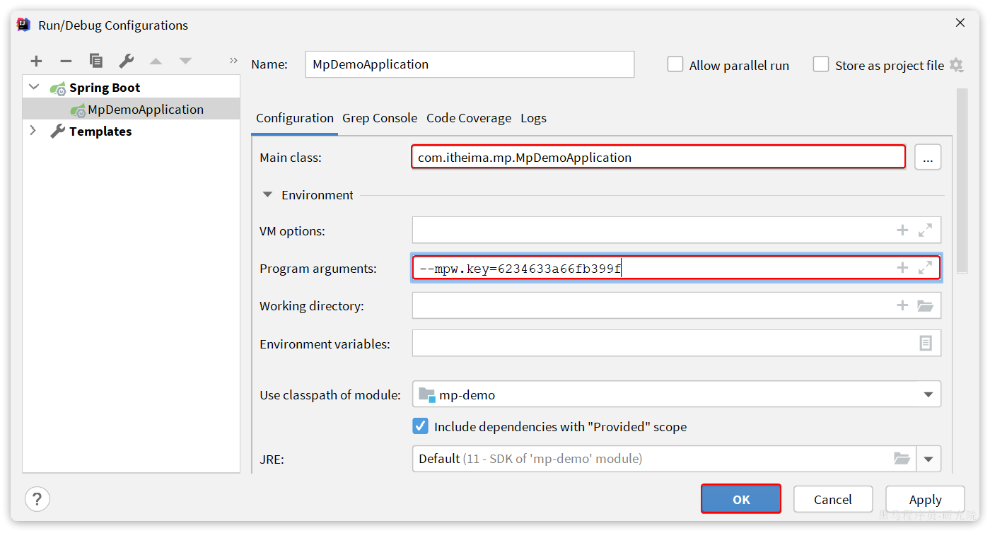Viewport: 990px width, 533px height.
Task: Click the configuration panel vertical scrollbar
Action: [x=962, y=180]
